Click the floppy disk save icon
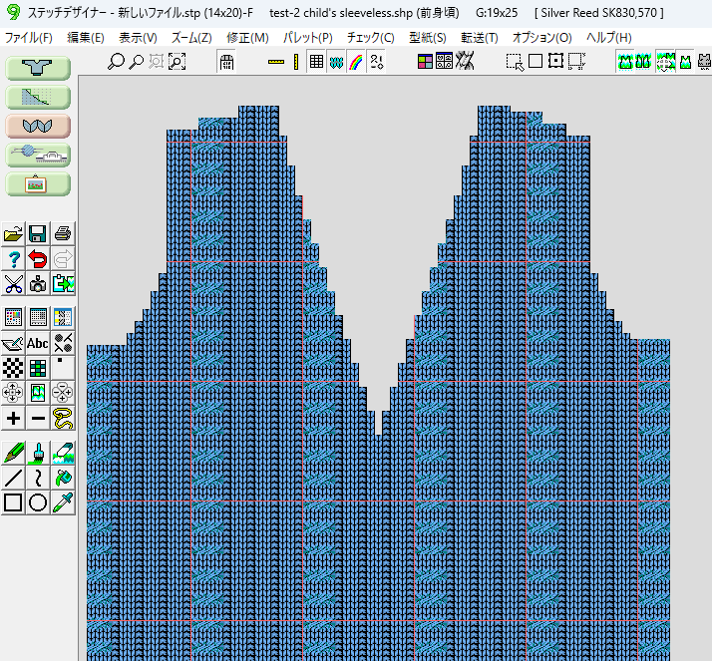 coord(38,234)
